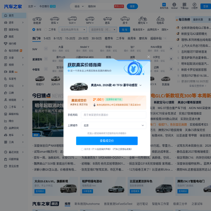211x211 pixels.
Task: Open 直播 in the sidebar
Action: pos(14,72)
